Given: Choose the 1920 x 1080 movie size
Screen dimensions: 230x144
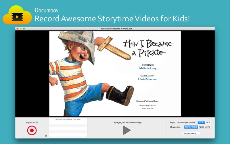Looking at the screenshot, I should 191,127.
